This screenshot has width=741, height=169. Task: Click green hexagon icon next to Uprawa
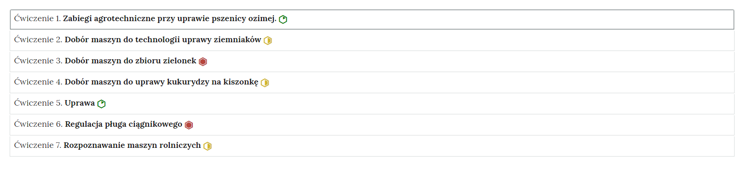(102, 104)
